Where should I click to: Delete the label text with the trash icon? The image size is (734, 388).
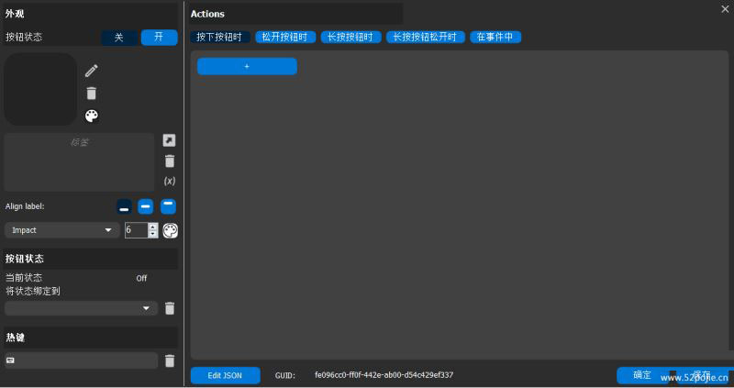170,161
